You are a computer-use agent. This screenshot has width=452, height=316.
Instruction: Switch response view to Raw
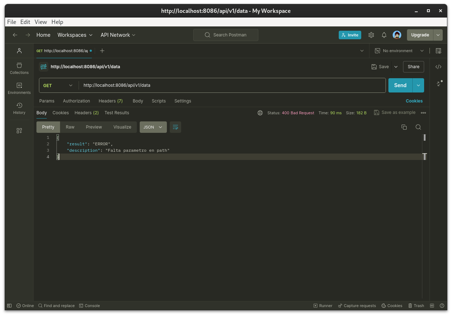coord(70,127)
